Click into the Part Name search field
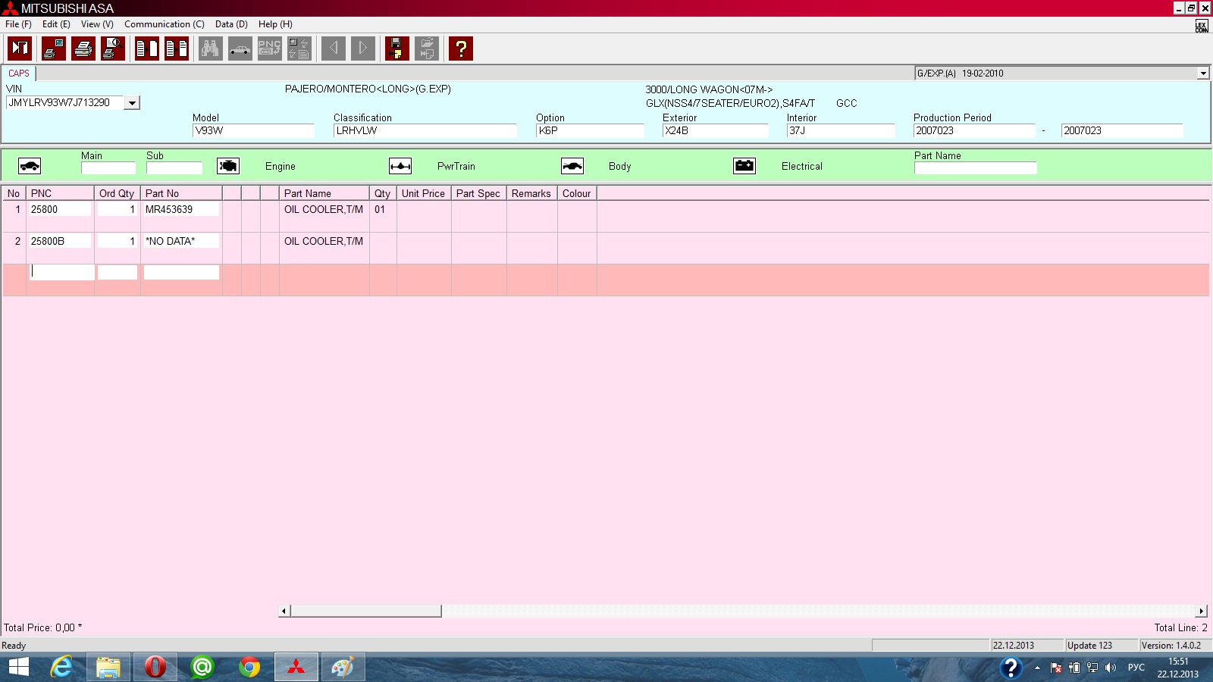This screenshot has height=682, width=1213. [x=975, y=168]
